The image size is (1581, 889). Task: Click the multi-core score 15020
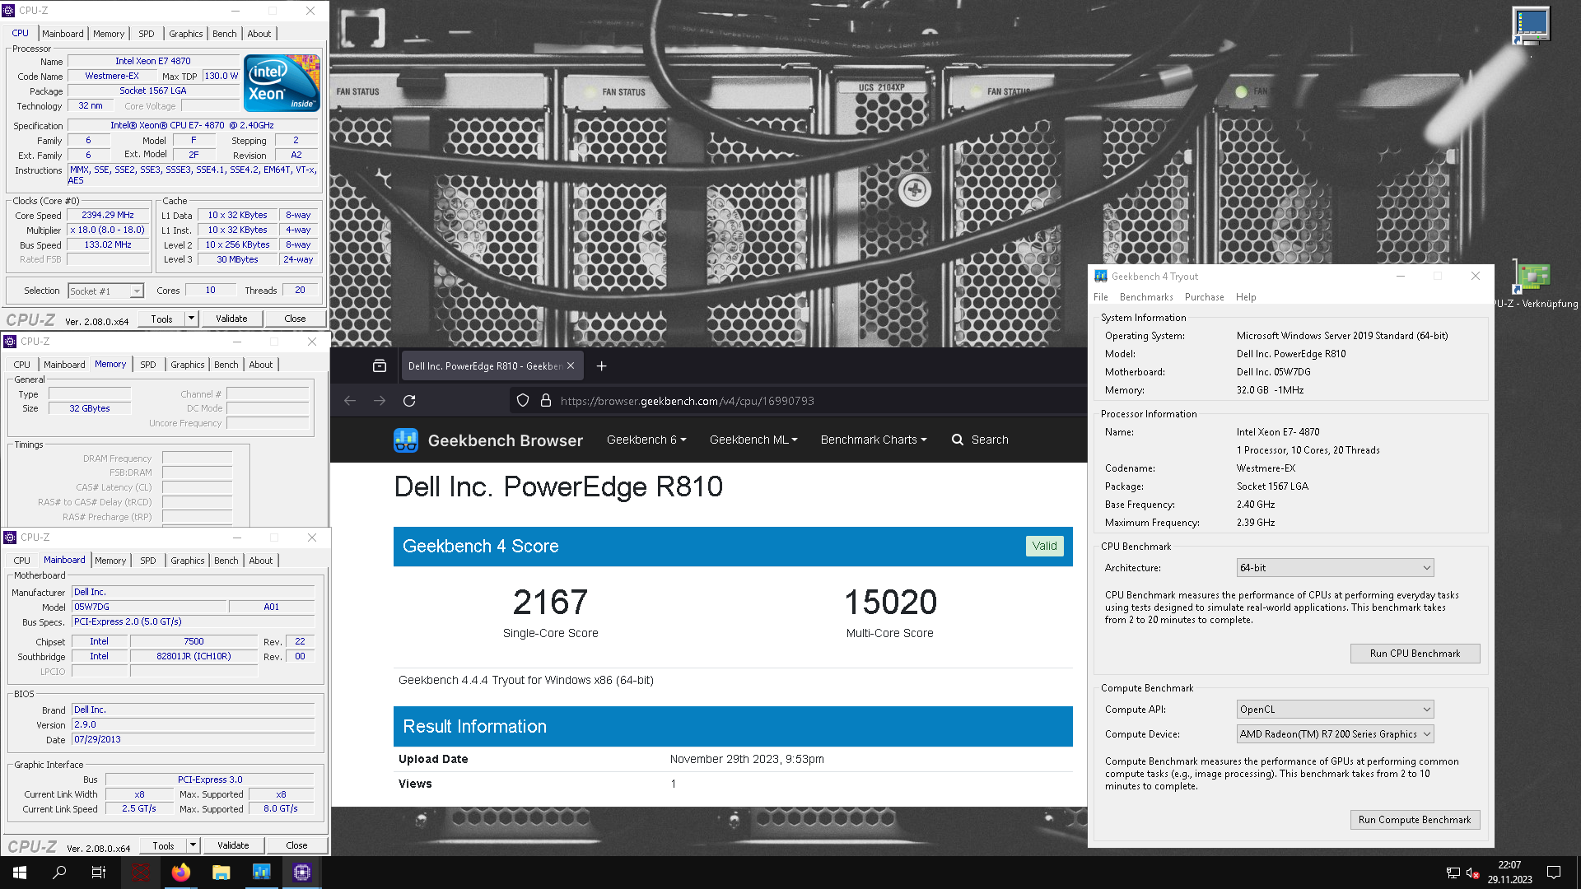[x=890, y=603]
